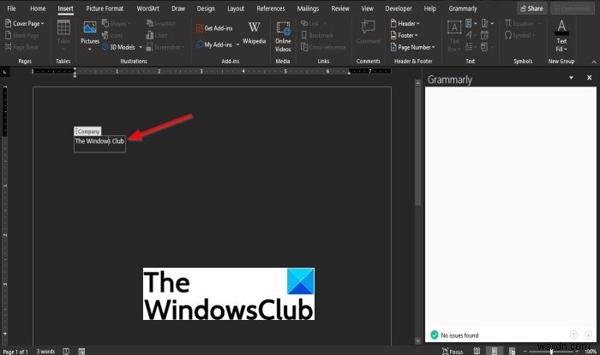Insert a Page Break
The width and height of the screenshot is (600, 355).
point(22,47)
